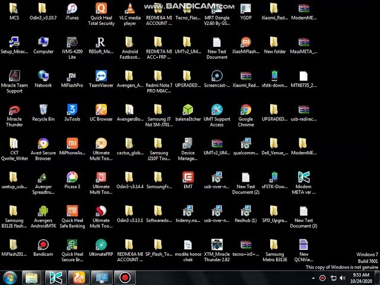This screenshot has height=285, width=380.
Task: Open New Text Document (3) file
Action: click(303, 217)
